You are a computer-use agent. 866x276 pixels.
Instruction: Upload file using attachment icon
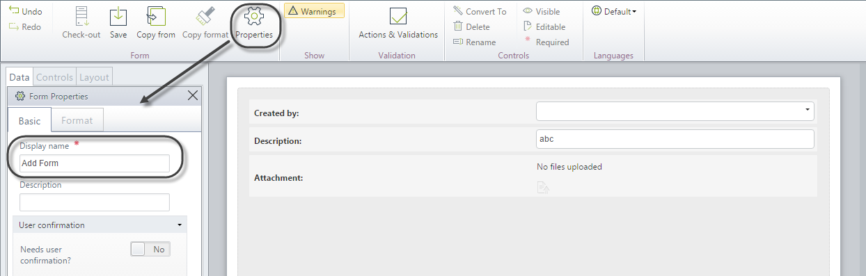tap(543, 187)
